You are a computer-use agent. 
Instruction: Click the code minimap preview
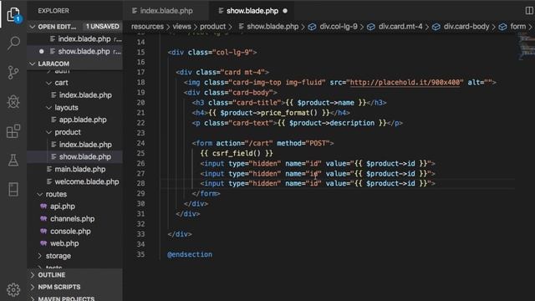point(526,46)
